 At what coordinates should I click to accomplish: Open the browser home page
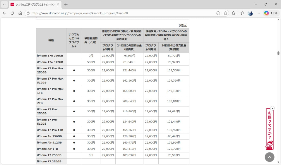[x=20, y=13]
